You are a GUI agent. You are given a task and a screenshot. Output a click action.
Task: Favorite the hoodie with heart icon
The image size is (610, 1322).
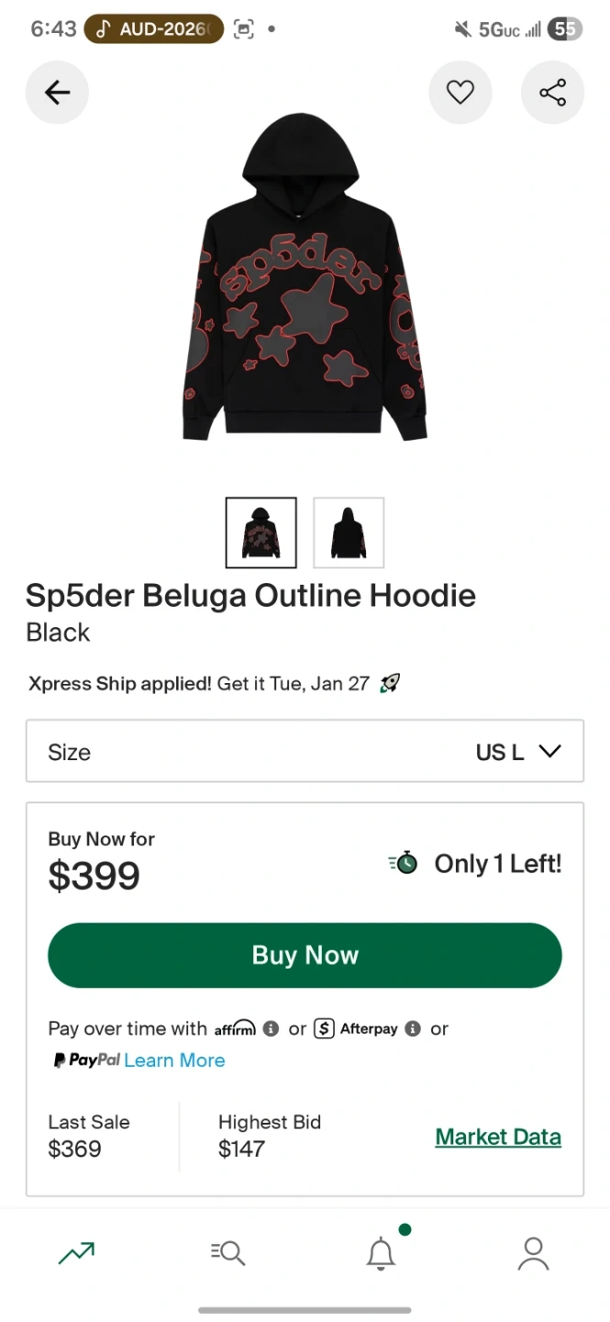tap(460, 92)
